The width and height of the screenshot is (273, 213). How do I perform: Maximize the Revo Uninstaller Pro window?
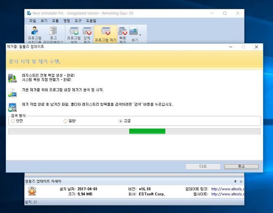225,13
